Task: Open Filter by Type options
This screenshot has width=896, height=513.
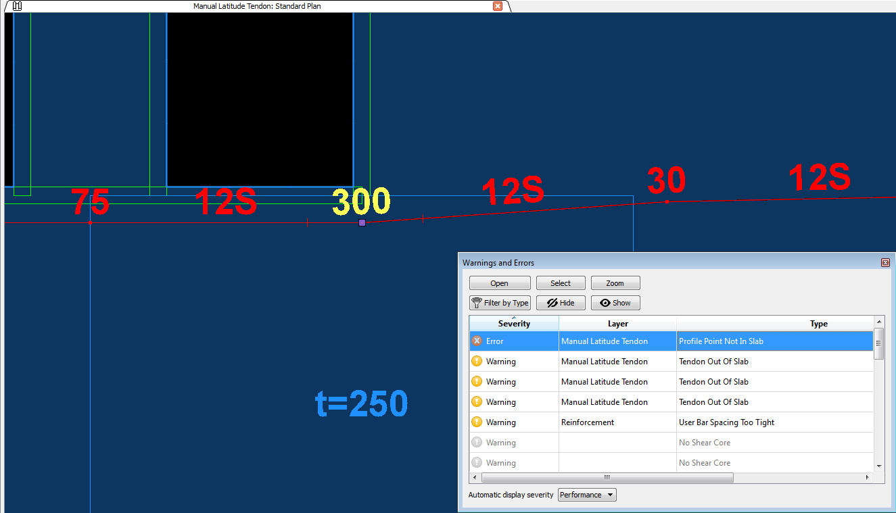Action: coord(500,303)
